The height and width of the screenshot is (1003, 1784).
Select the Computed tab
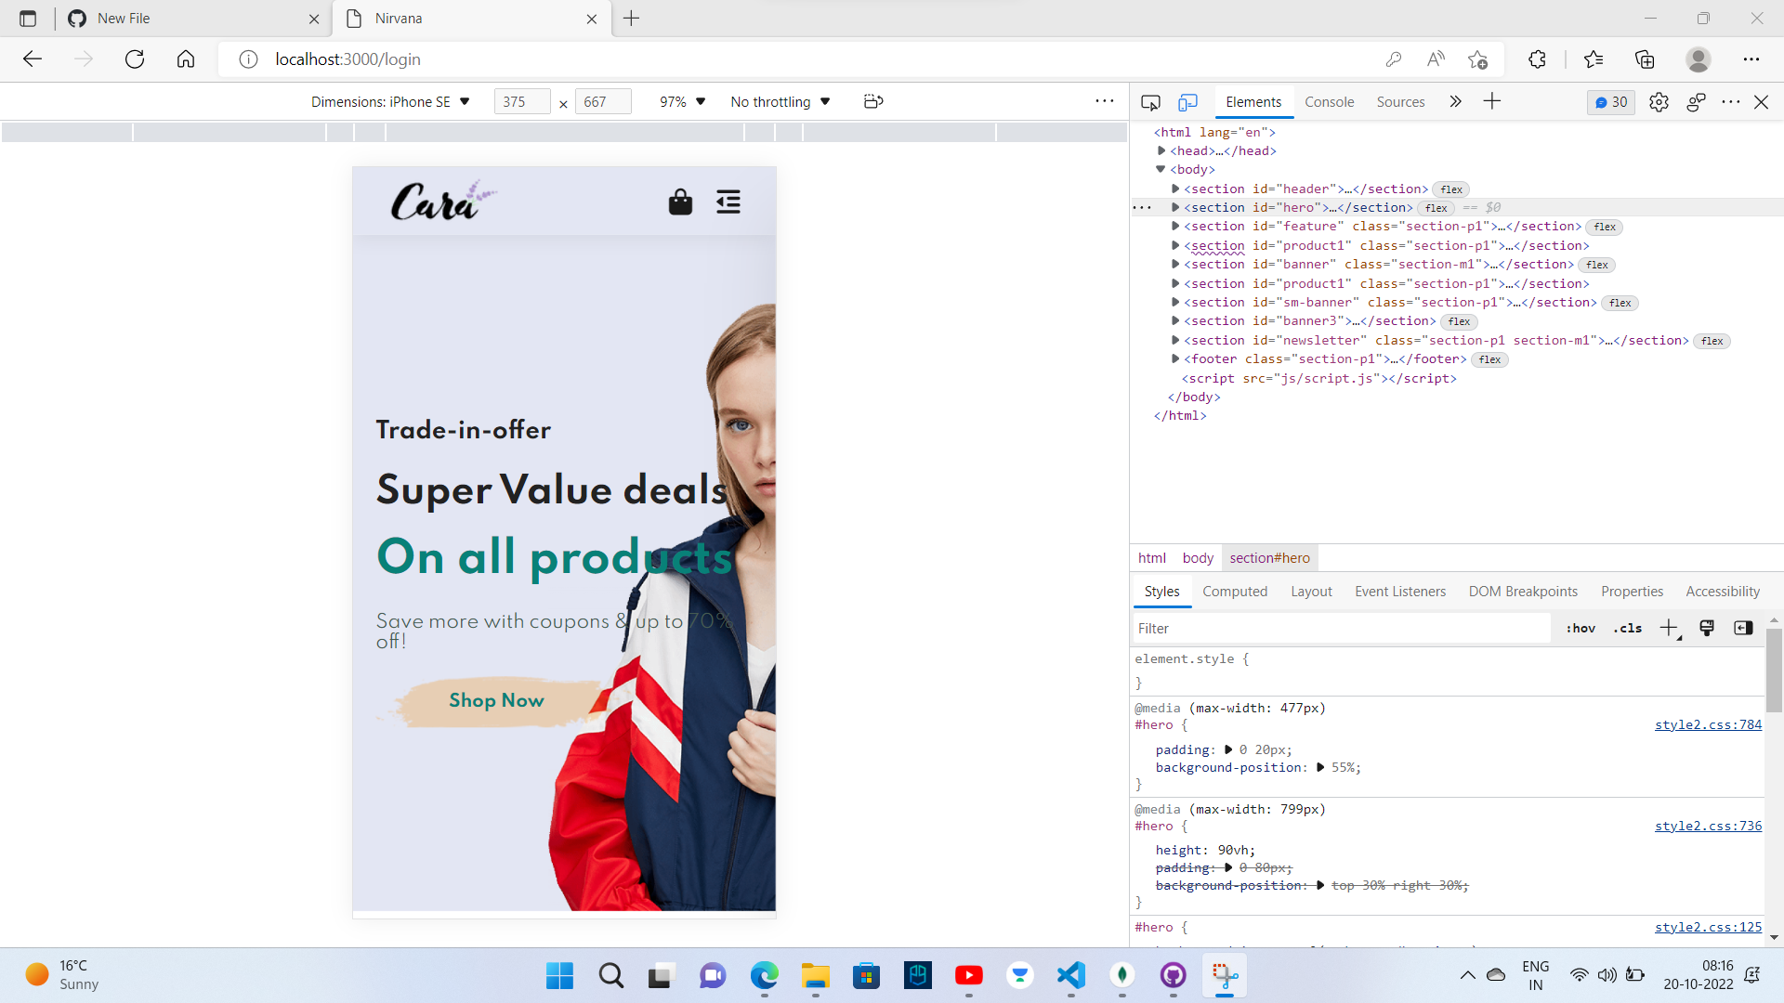click(1235, 592)
